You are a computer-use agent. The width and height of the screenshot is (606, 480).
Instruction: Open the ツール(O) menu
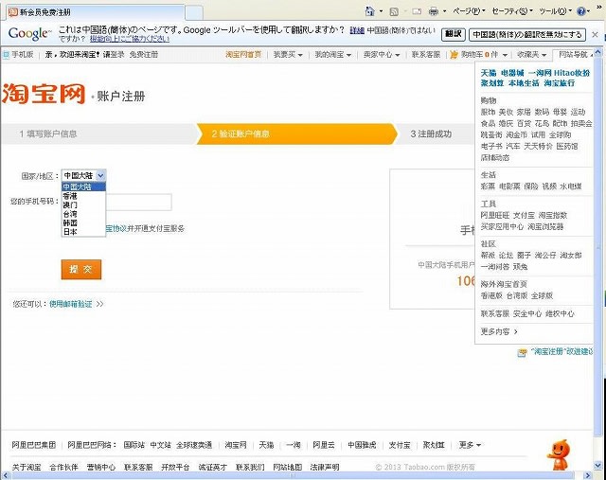tap(556, 11)
